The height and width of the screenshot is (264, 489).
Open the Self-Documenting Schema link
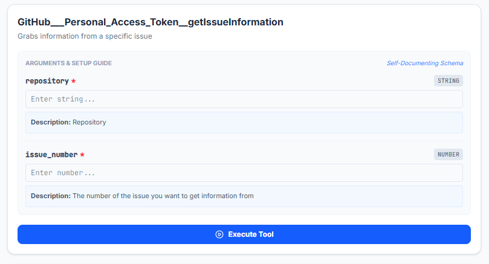425,63
